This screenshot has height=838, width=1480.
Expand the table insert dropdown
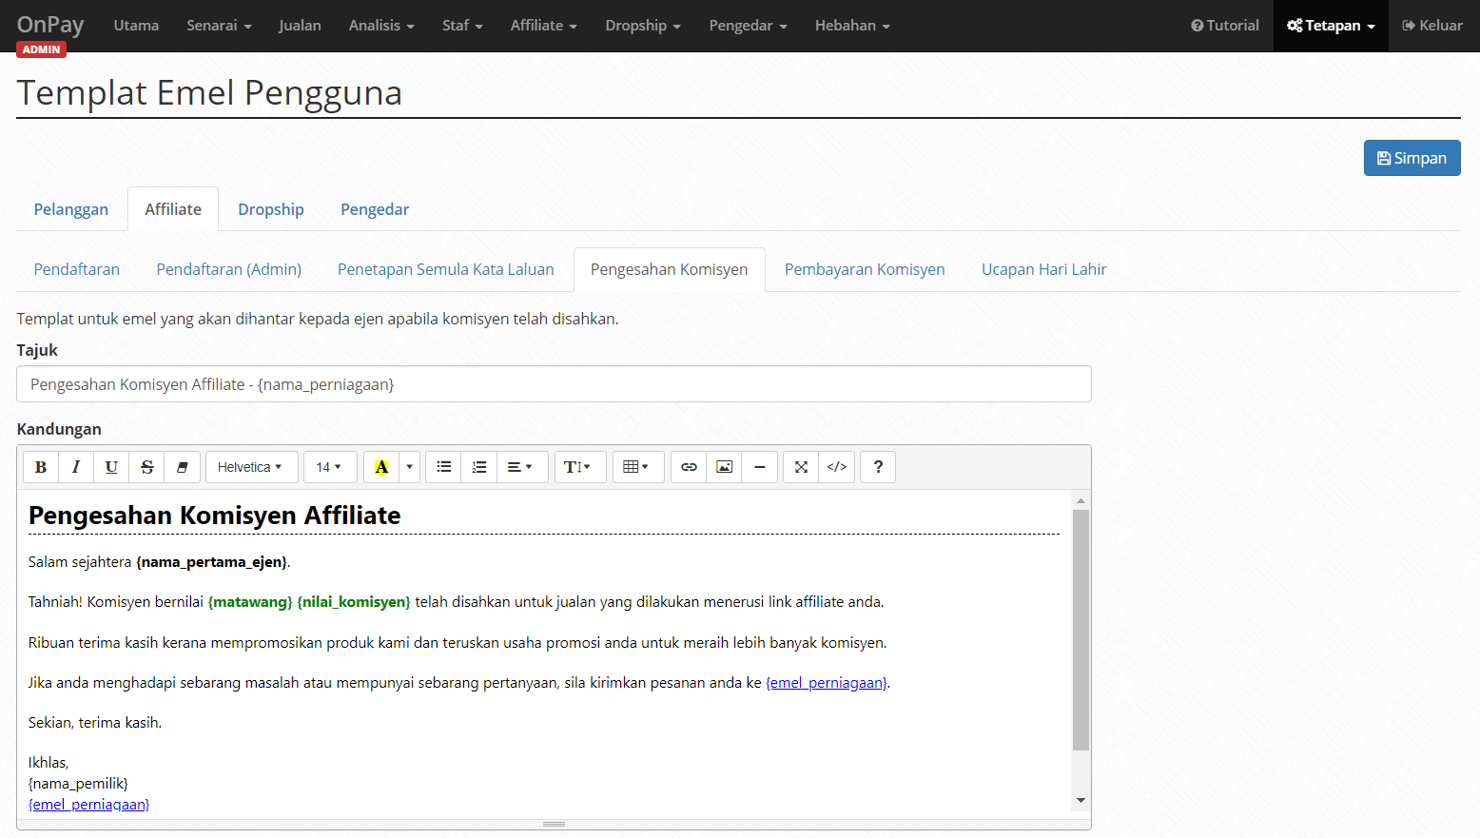(x=637, y=467)
